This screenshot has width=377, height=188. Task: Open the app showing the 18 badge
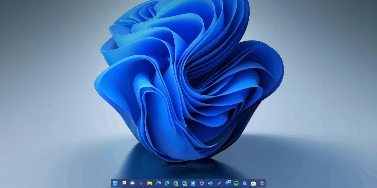click(x=228, y=183)
